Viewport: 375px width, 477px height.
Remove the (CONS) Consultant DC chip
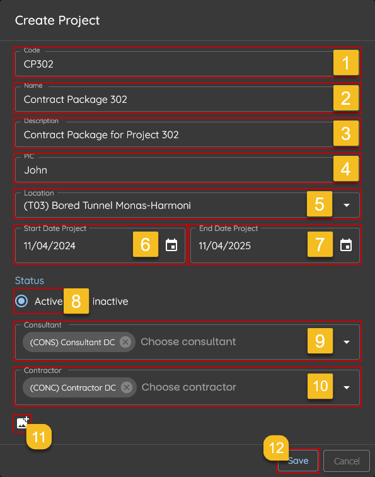click(x=125, y=342)
